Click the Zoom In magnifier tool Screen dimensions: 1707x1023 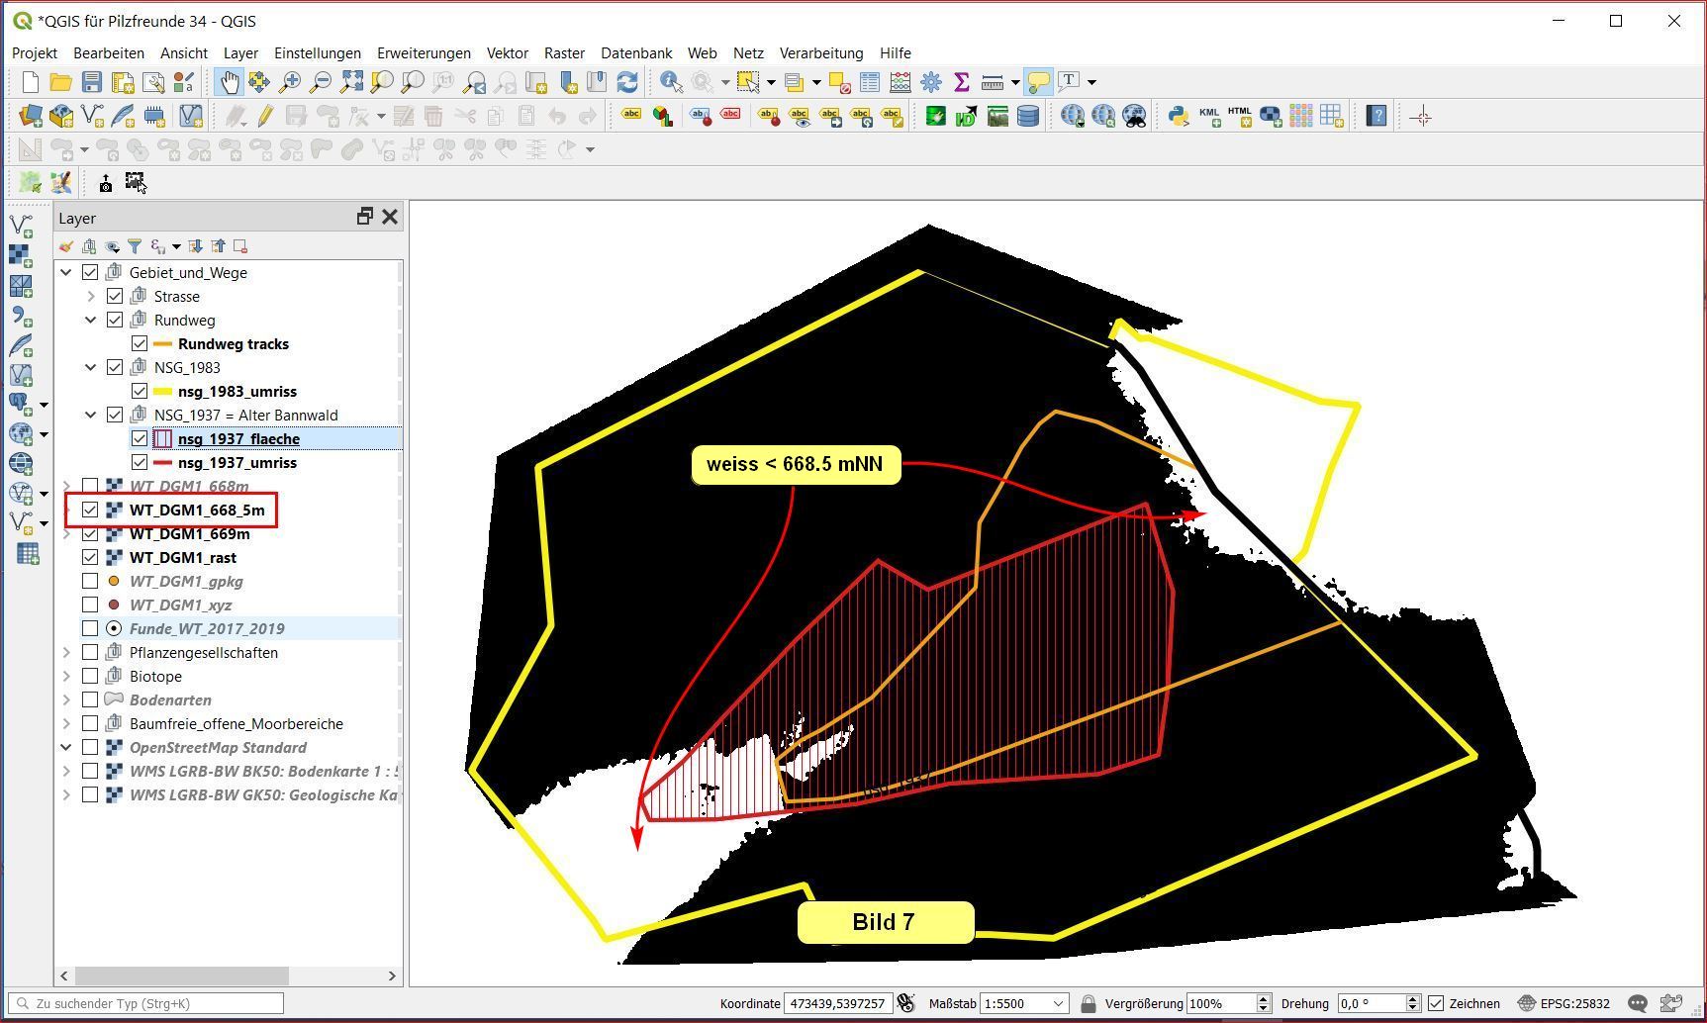(290, 82)
